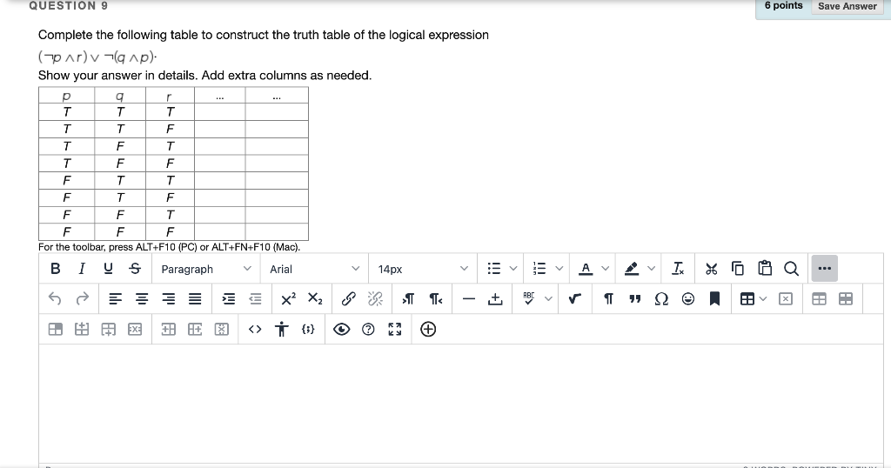
Task: Center align text
Action: tap(142, 298)
